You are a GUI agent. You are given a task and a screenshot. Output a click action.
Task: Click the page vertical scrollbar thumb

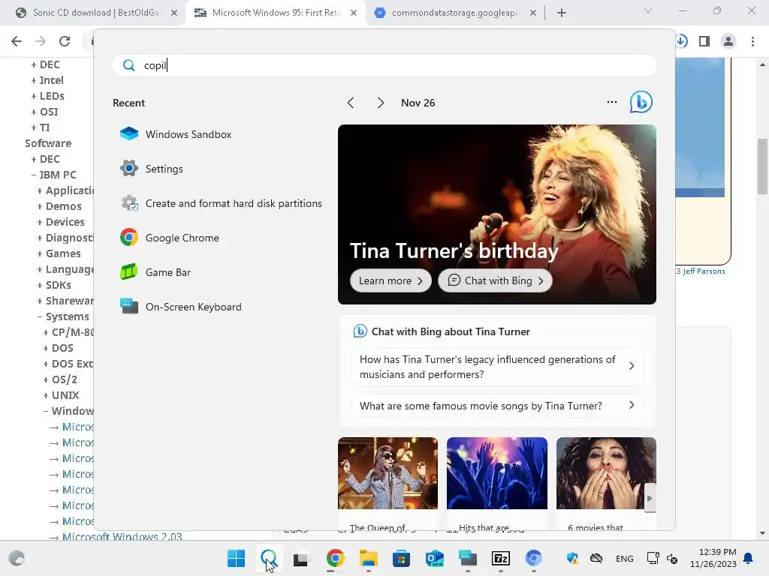(x=762, y=166)
